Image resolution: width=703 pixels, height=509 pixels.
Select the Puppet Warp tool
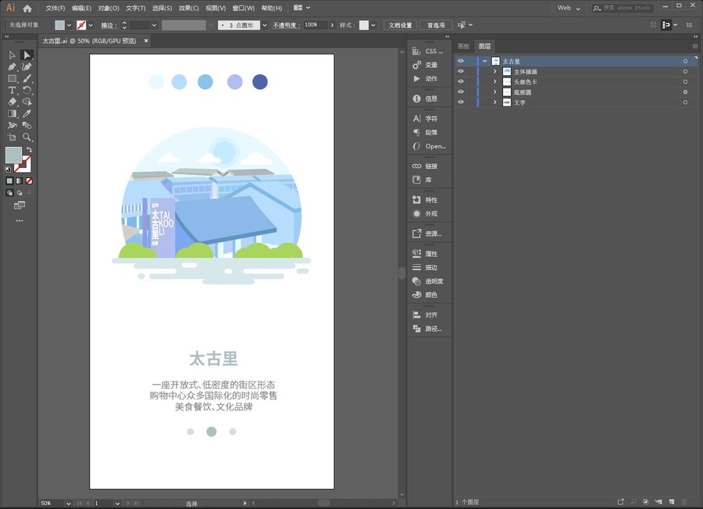point(12,125)
